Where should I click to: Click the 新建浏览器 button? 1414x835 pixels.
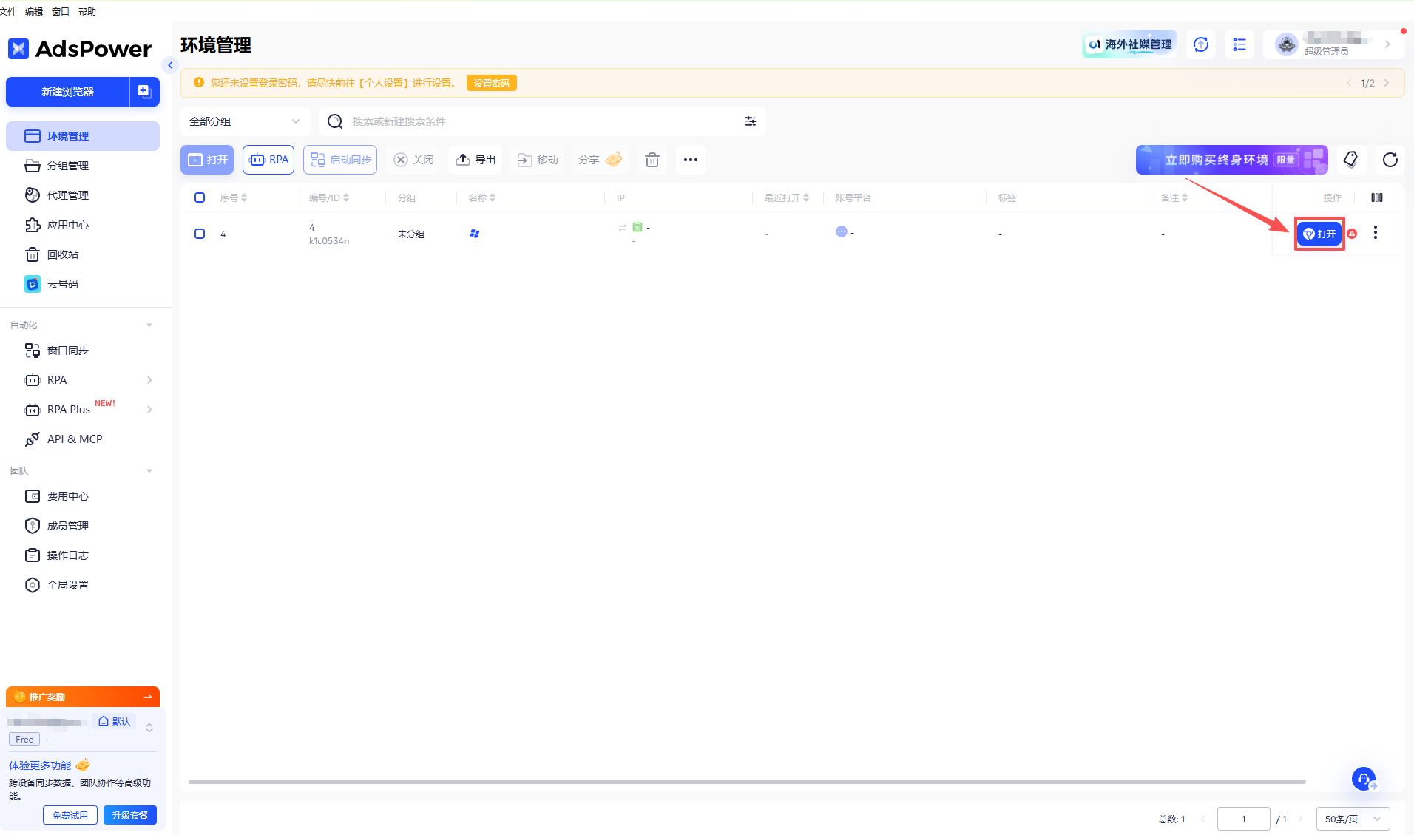67,92
